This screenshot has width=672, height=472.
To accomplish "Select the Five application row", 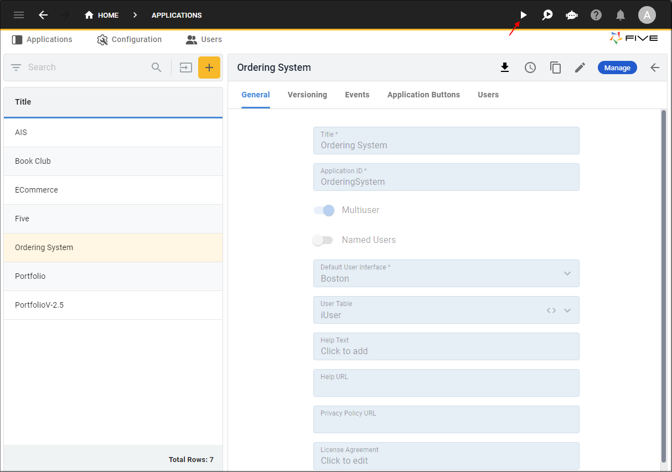I will [x=113, y=219].
